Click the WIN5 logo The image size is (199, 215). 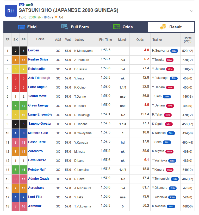(x=29, y=5)
